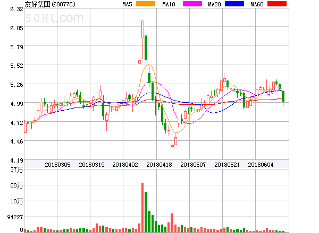Click the 6.32 price axis label

[16, 9]
